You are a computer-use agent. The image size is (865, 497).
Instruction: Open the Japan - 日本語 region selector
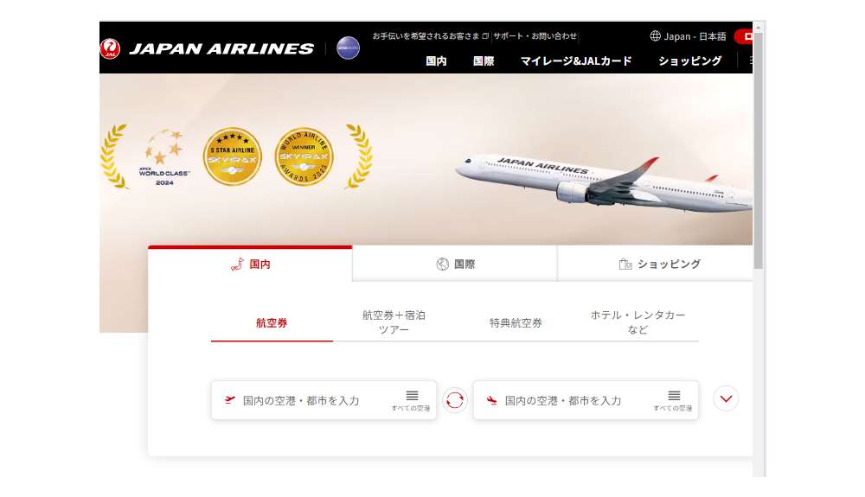[x=689, y=36]
